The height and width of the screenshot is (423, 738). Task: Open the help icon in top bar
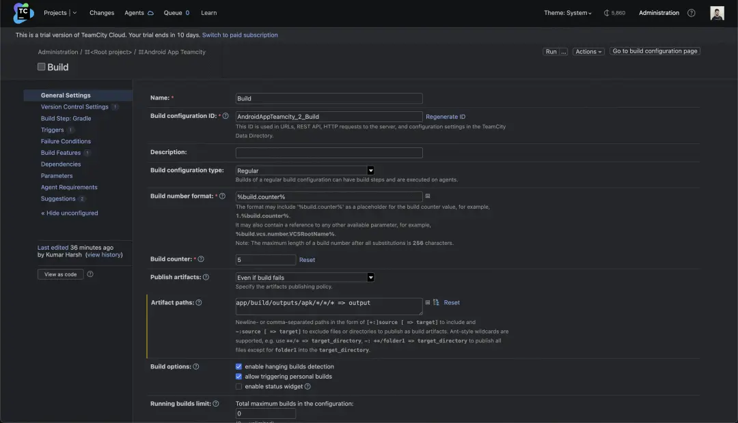point(691,13)
